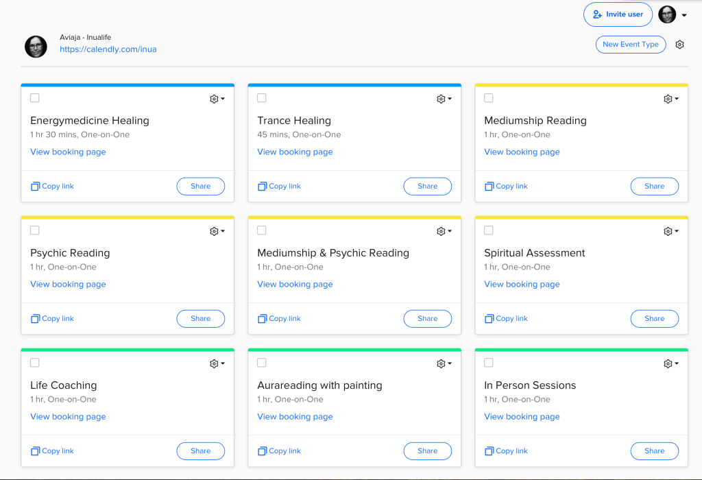Create a New Event Type
This screenshot has width=702, height=480.
click(x=630, y=45)
